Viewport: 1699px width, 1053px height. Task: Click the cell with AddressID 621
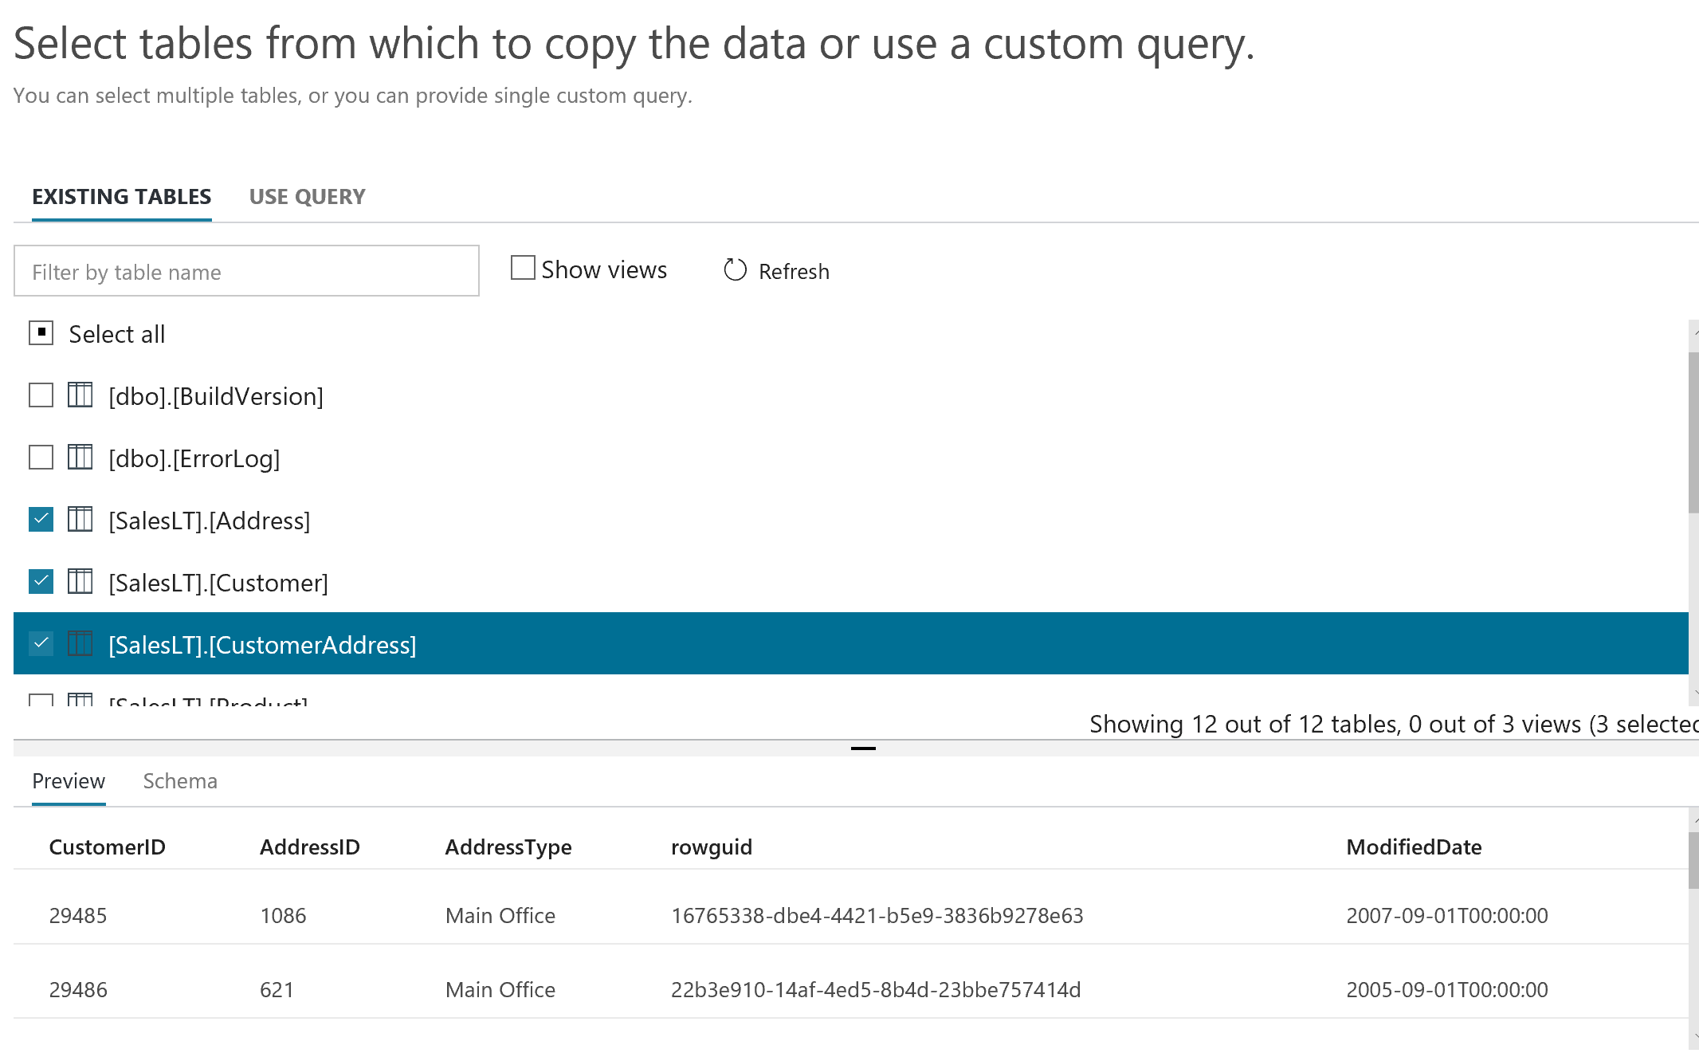tap(277, 989)
